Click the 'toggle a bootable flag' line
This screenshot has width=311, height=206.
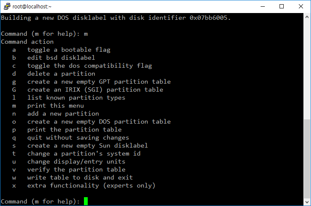69,50
